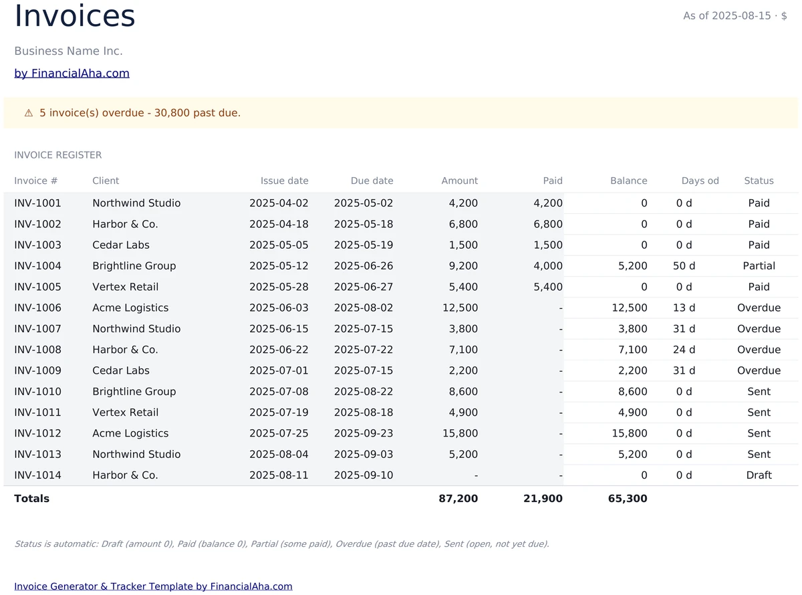Image resolution: width=802 pixels, height=595 pixels.
Task: Select invoice number INV-1010
Action: (37, 392)
